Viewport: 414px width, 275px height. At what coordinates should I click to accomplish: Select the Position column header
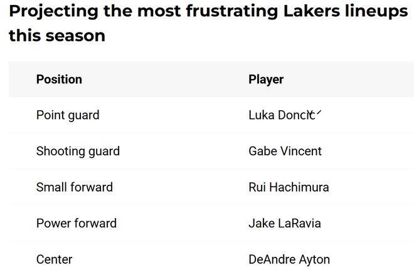pyautogui.click(x=59, y=80)
